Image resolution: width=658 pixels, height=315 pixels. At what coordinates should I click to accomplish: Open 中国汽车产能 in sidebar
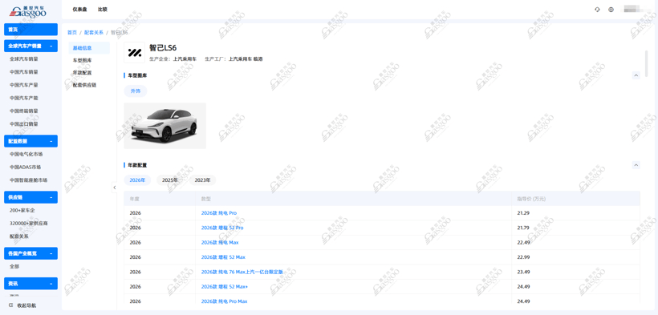[x=24, y=98]
